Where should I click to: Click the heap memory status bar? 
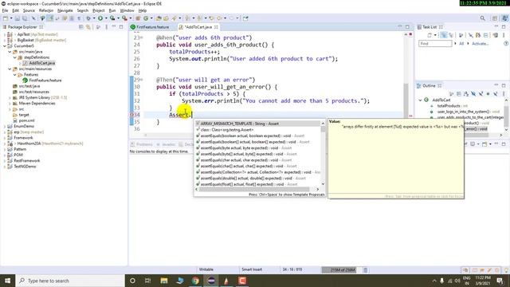341,269
